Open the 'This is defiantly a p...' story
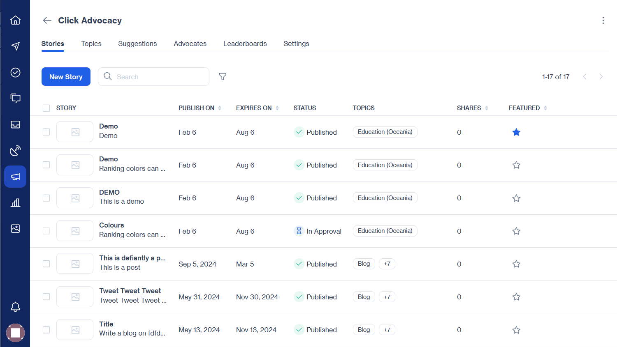The height and width of the screenshot is (347, 617). pyautogui.click(x=132, y=258)
